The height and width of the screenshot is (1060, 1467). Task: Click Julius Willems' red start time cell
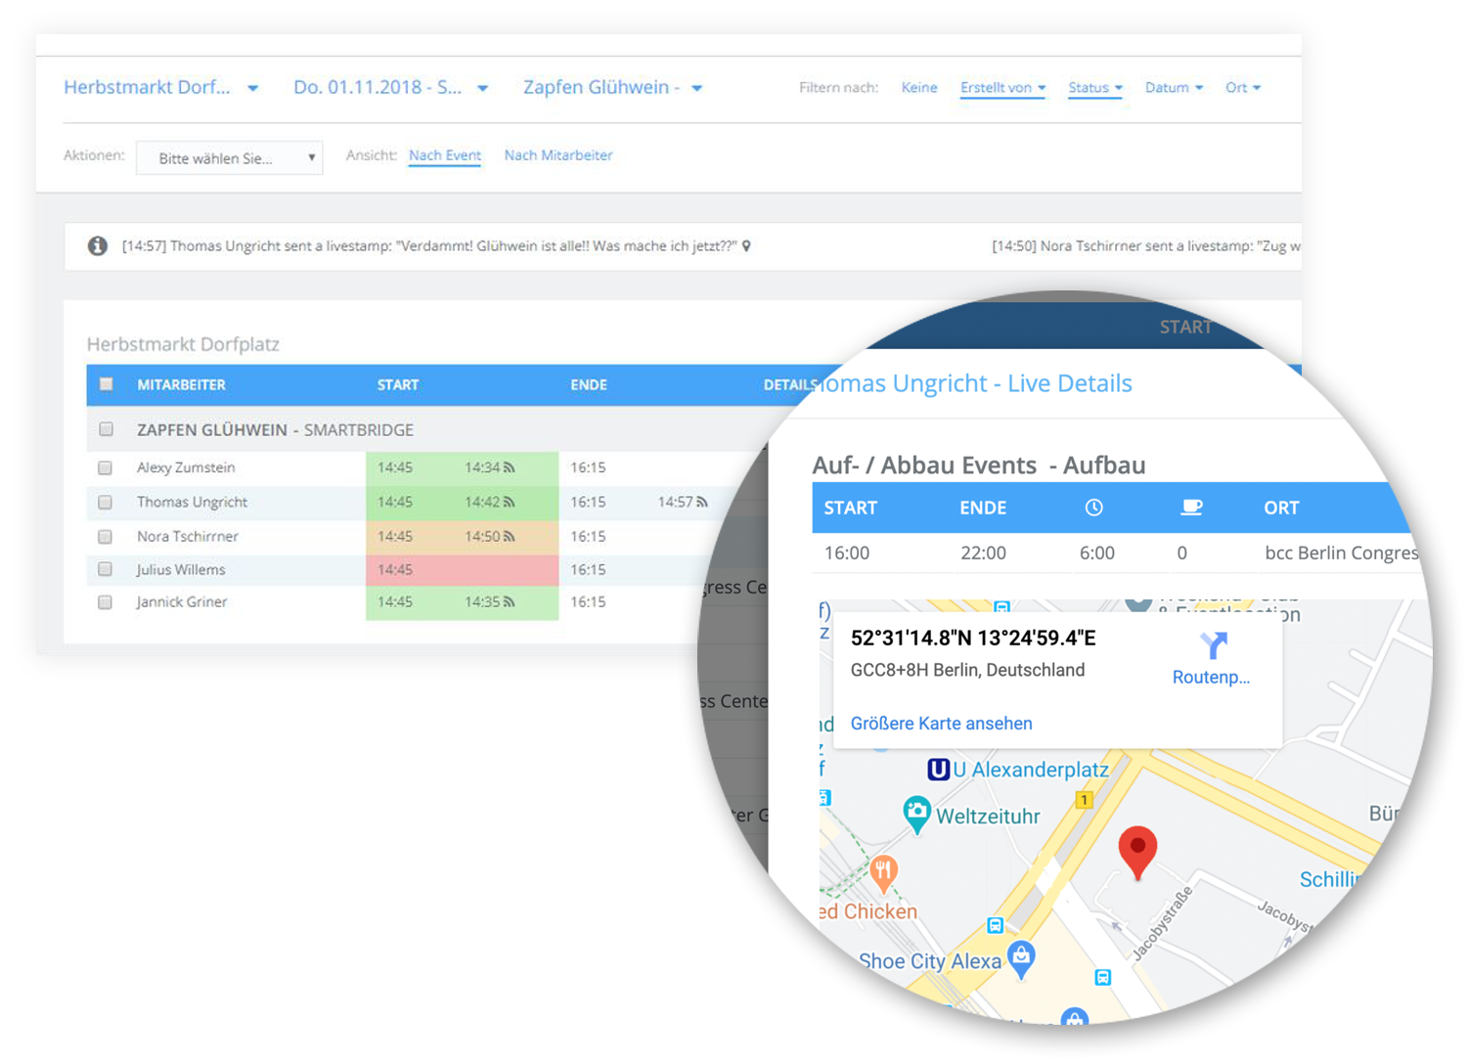pos(462,570)
